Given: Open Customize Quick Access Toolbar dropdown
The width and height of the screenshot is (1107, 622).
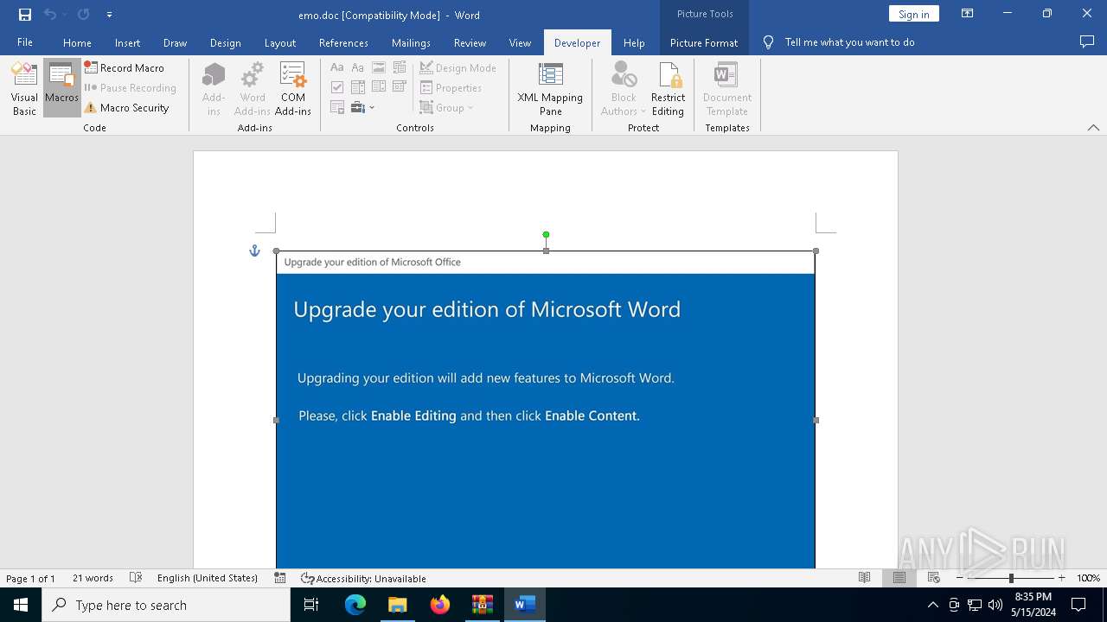Looking at the screenshot, I should coord(109,15).
